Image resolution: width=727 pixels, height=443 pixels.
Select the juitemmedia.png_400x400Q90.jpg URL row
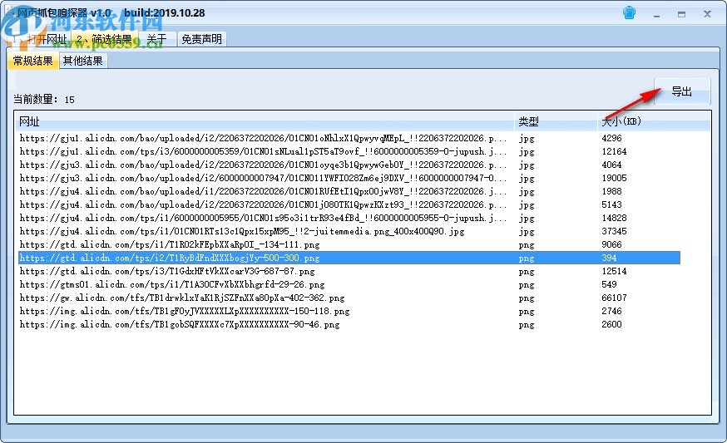[x=349, y=231]
